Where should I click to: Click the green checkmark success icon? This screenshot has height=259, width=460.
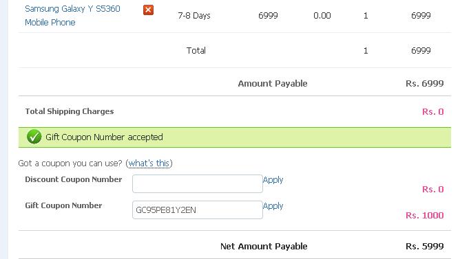[x=34, y=137]
